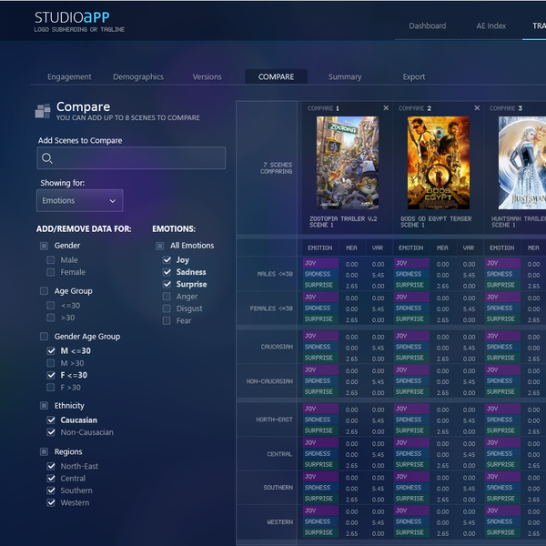Enable the Male checkbox
This screenshot has height=546, width=546.
click(x=50, y=260)
